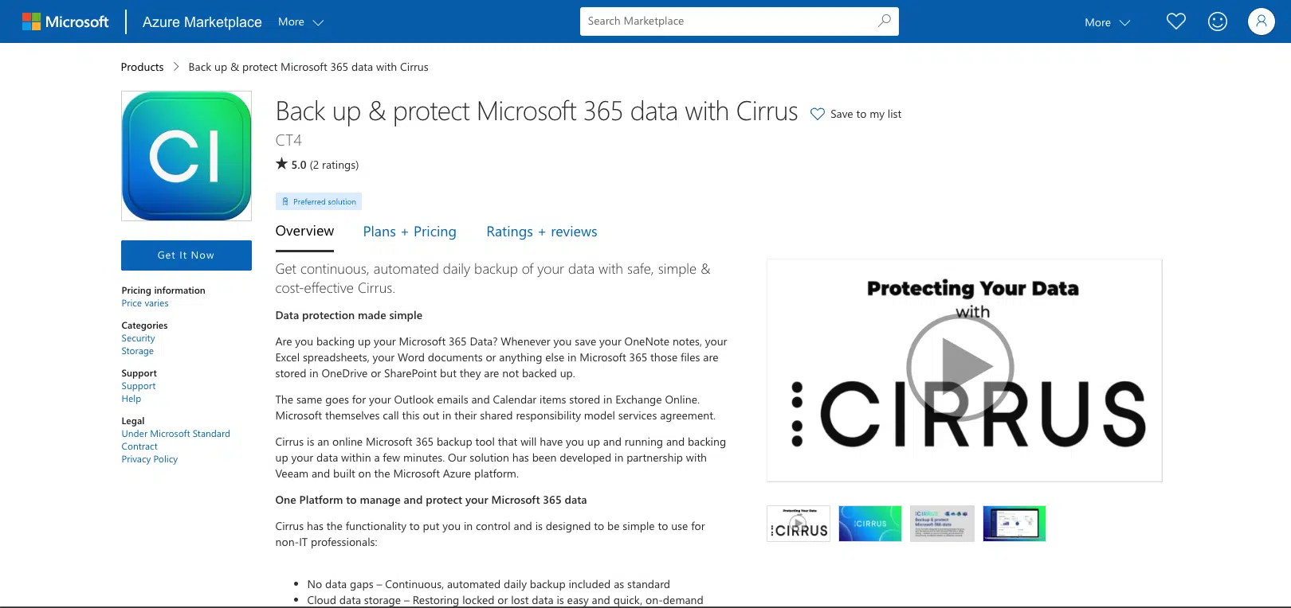Open the Security category link

pyautogui.click(x=138, y=338)
